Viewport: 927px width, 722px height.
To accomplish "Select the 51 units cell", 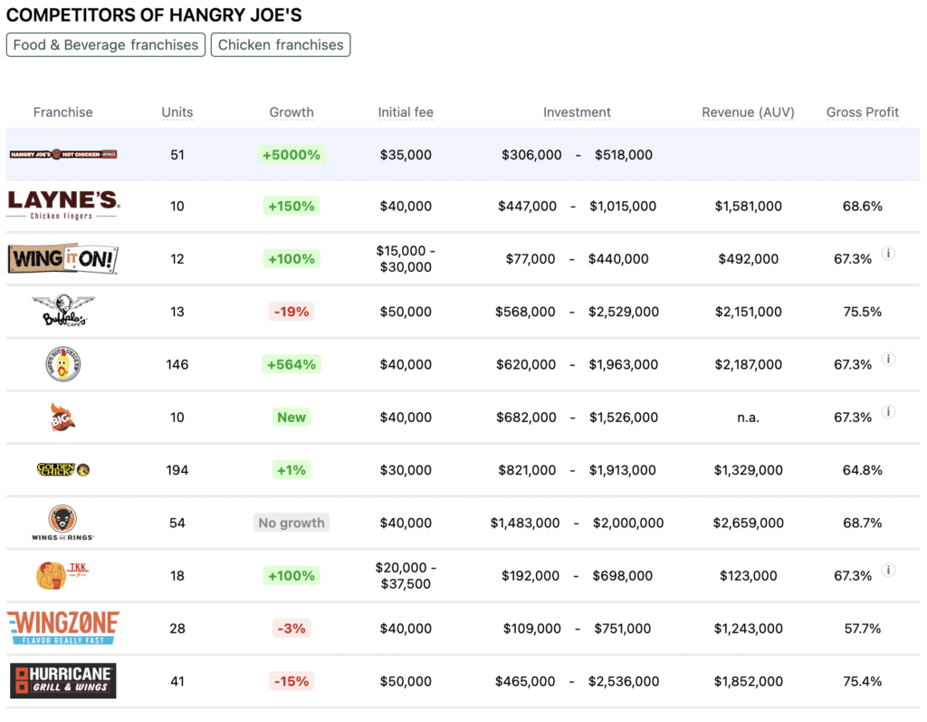I will 177,155.
